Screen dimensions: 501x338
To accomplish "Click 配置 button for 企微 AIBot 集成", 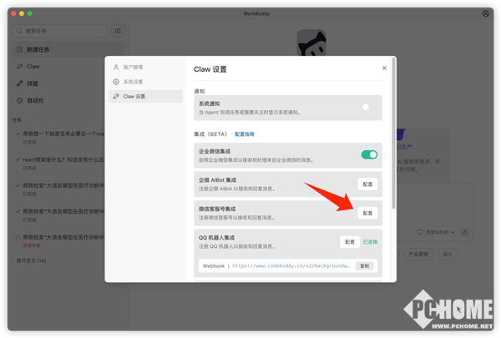I will [x=367, y=184].
